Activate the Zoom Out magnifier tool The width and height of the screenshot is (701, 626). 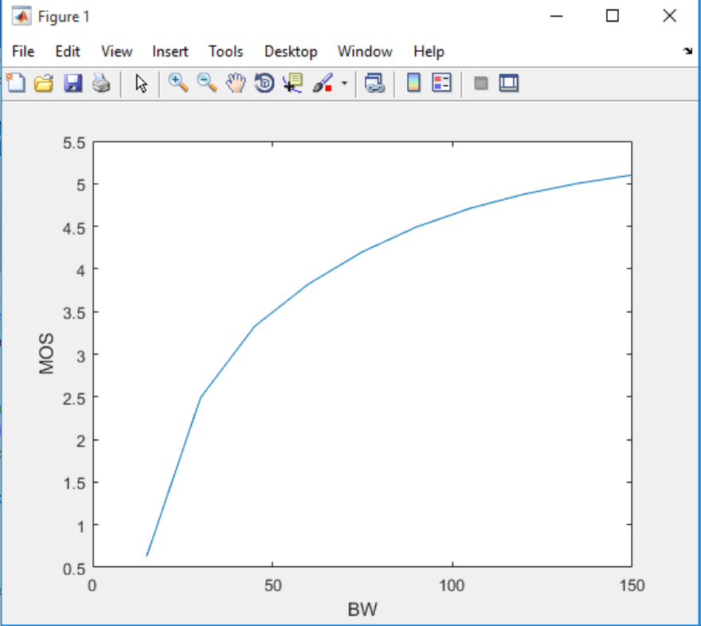tap(207, 83)
